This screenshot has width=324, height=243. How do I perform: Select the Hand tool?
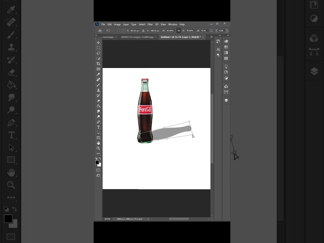click(x=98, y=143)
